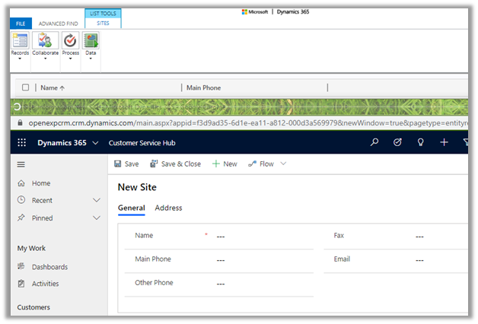
Task: Click the plus quick create icon
Action: [x=444, y=142]
